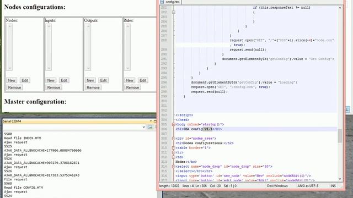This screenshot has width=353, height=198.
Task: Open Serial COM4 panel options dropdown arrow
Action: click(x=151, y=121)
